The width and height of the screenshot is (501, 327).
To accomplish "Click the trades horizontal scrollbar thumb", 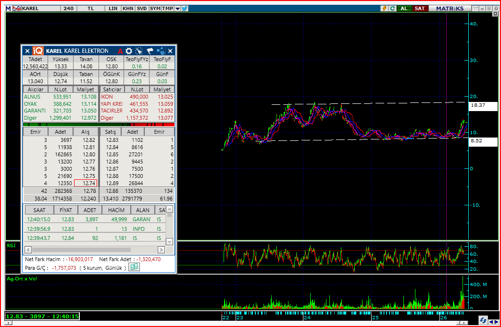I will pos(81,250).
